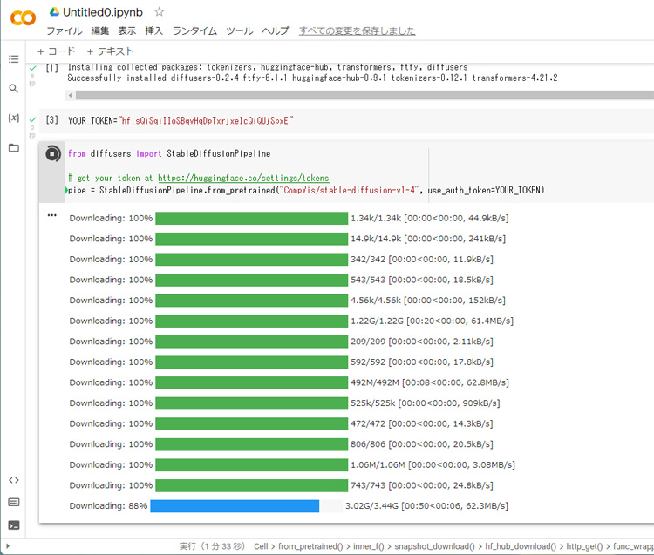Click the horizontal scrollbar of cell [1] output
The width and height of the screenshot is (654, 555).
(364, 96)
